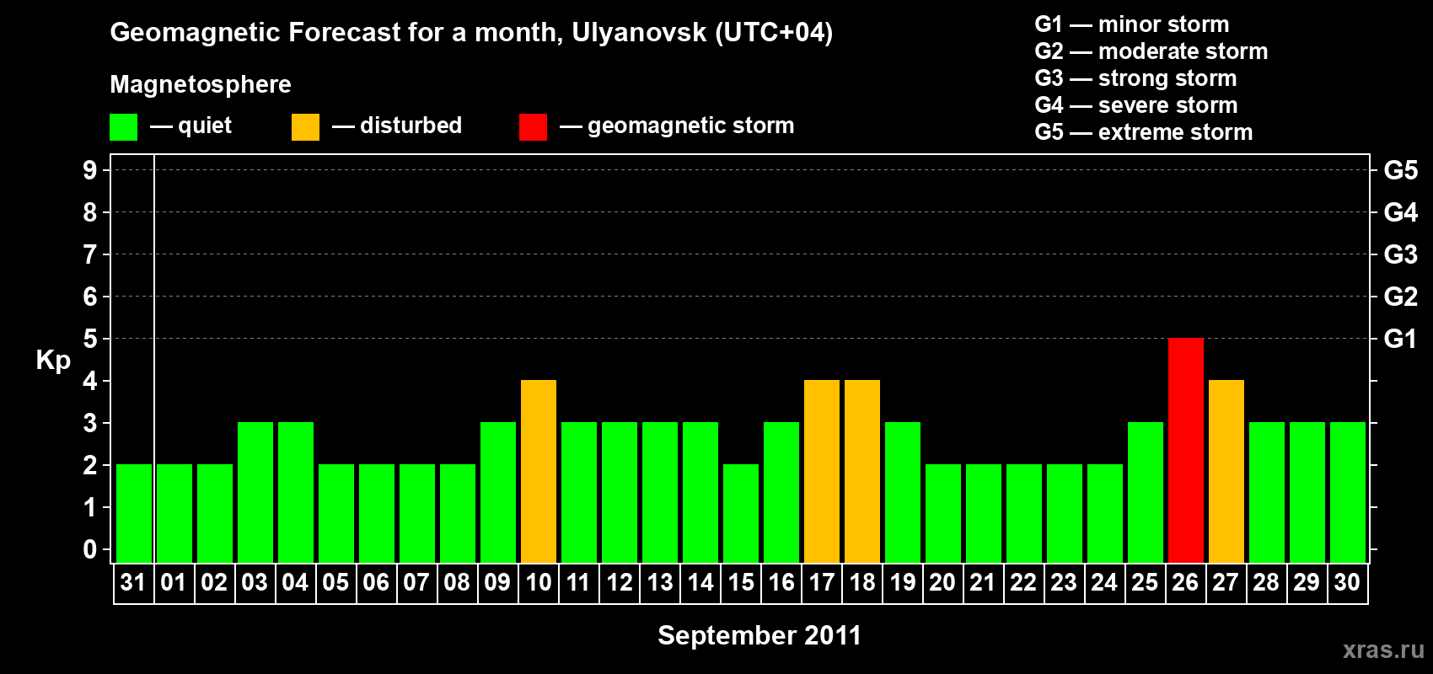The width and height of the screenshot is (1433, 674).
Task: Click the Kp value "5" on the left axis
Action: (90, 339)
